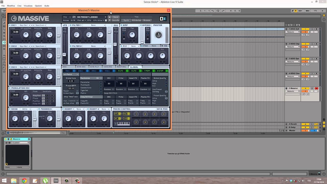Click the Massive logo icon

[x=14, y=18]
